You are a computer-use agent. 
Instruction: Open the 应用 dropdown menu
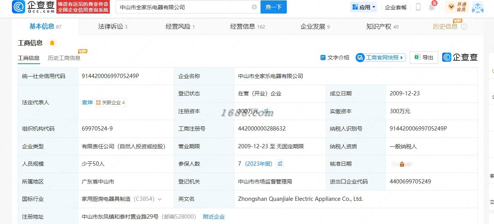pyautogui.click(x=363, y=7)
